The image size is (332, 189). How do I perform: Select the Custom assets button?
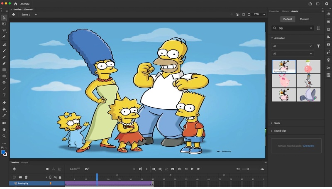coord(305,19)
